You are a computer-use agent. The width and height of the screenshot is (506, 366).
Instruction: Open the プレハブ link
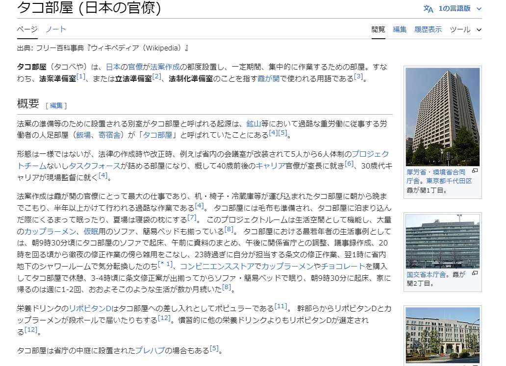[x=150, y=350]
